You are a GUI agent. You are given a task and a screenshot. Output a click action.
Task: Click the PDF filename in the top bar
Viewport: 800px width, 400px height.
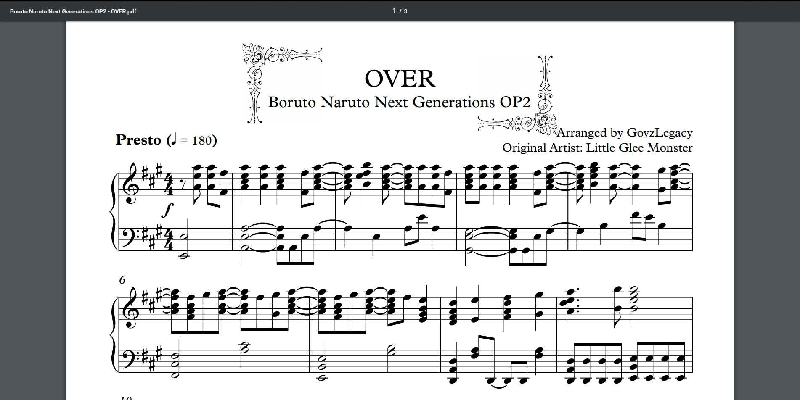click(x=73, y=11)
